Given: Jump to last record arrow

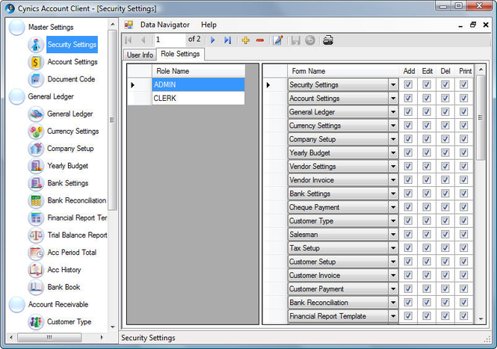Looking at the screenshot, I should click(228, 40).
